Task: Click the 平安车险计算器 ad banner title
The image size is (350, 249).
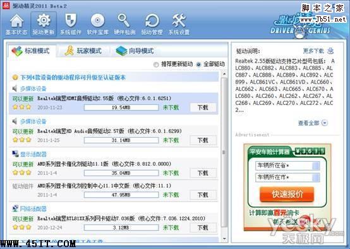Action: point(270,152)
